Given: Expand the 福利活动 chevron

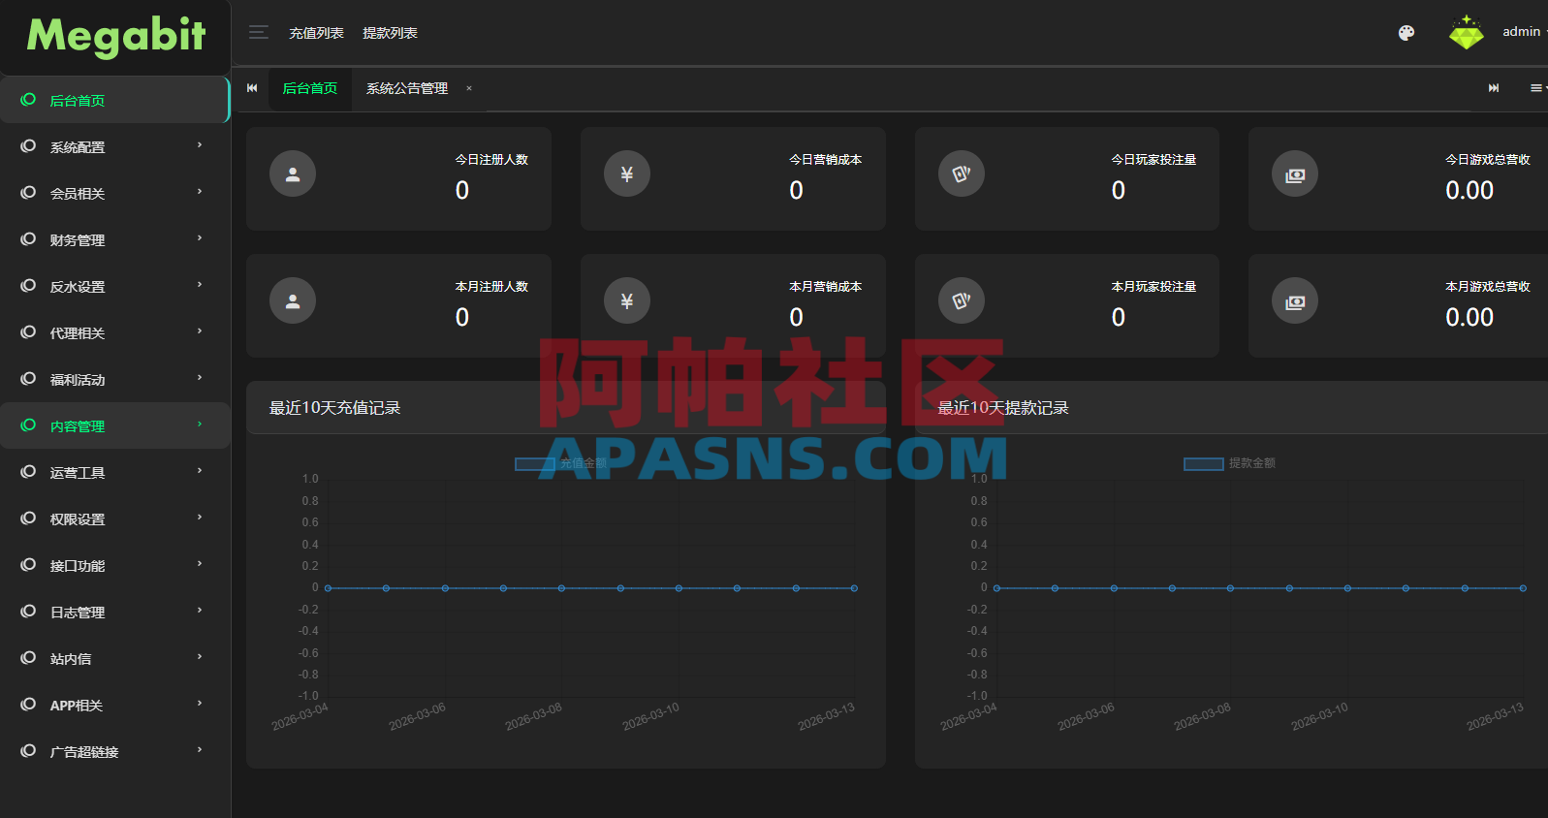Looking at the screenshot, I should coord(200,378).
